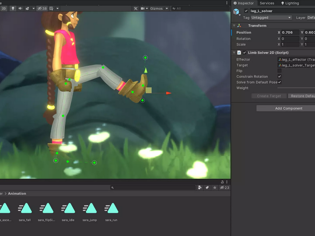Mute scene audio speaker icon

click(20, 8)
